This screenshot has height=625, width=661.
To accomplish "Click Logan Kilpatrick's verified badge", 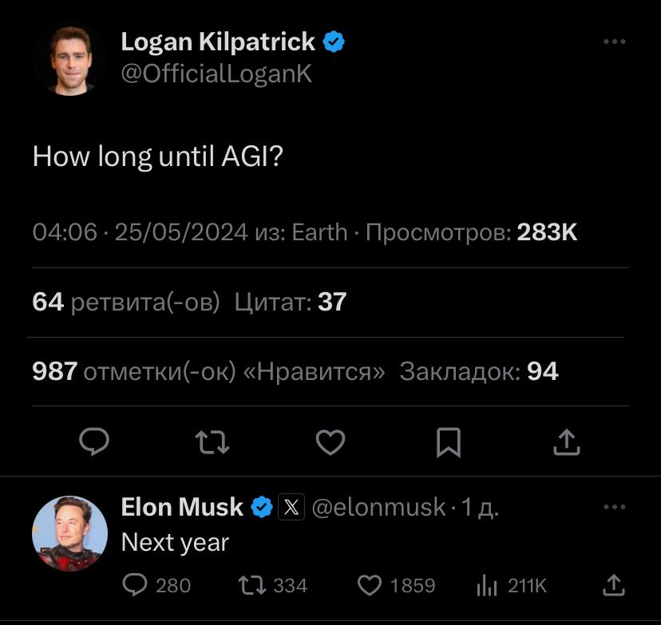I will [334, 41].
